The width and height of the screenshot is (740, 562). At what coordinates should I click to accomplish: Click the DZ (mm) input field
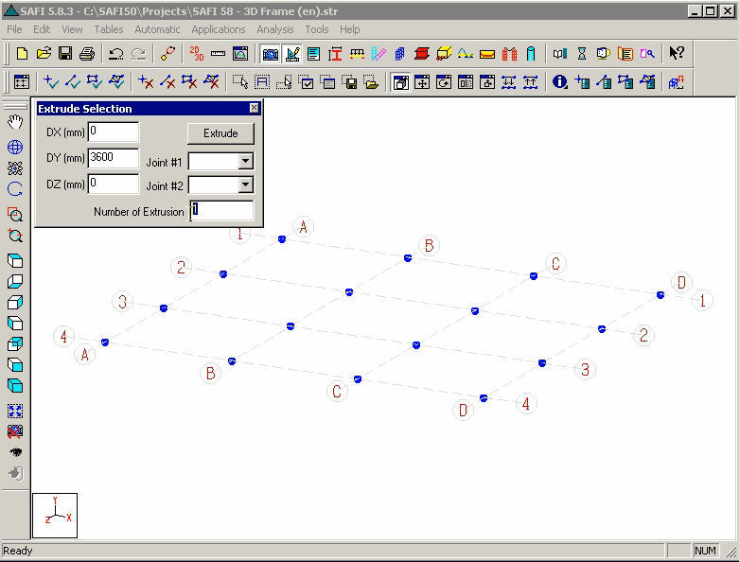pos(114,184)
